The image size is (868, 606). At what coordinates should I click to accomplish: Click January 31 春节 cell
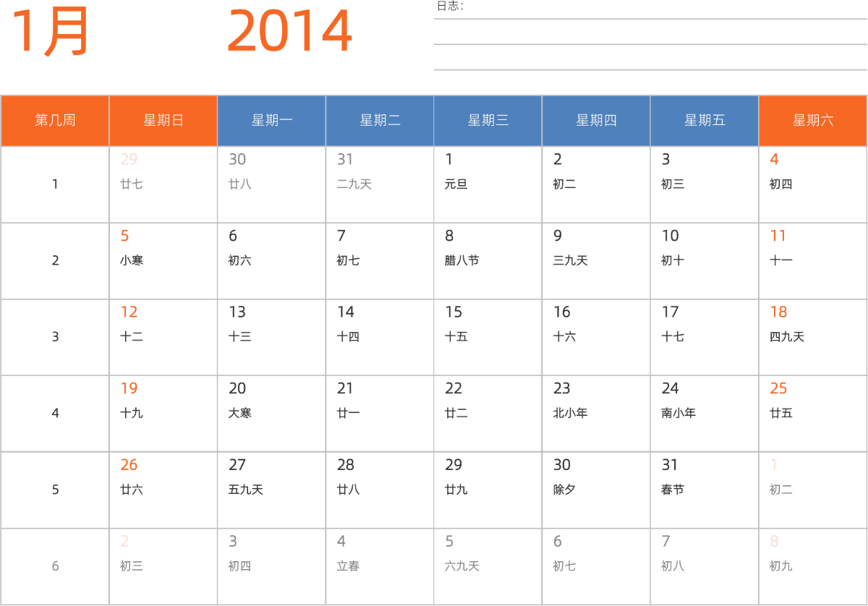(705, 490)
